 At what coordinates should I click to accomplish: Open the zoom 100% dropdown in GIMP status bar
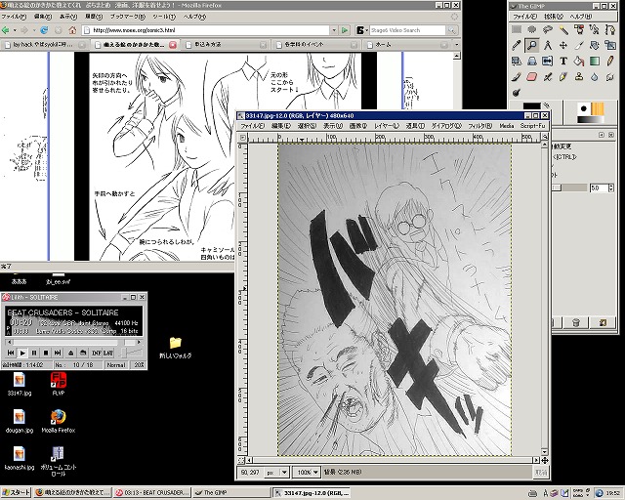click(x=307, y=472)
